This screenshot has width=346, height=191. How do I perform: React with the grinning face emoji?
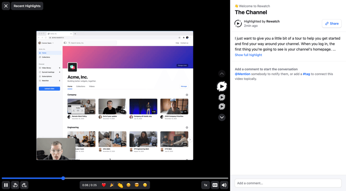tap(128, 185)
